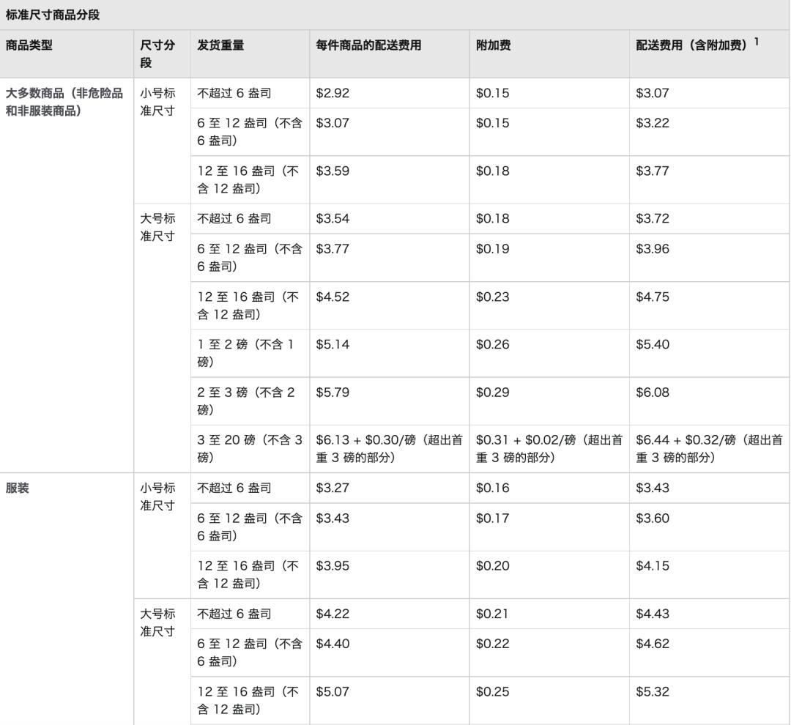Click the 每件商品的配送费用 column header
791x725 pixels.
363,46
